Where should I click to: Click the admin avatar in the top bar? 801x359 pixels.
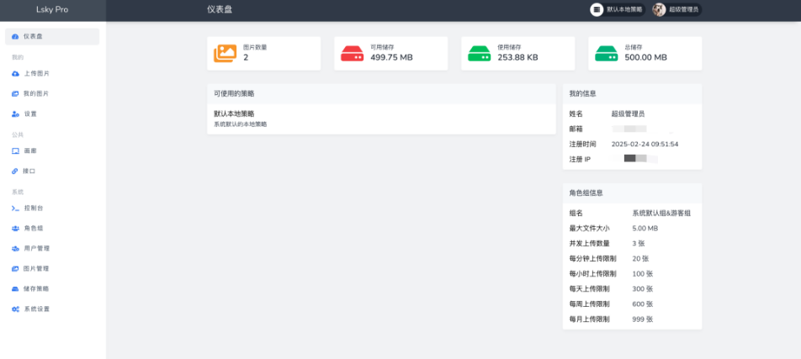tap(659, 10)
